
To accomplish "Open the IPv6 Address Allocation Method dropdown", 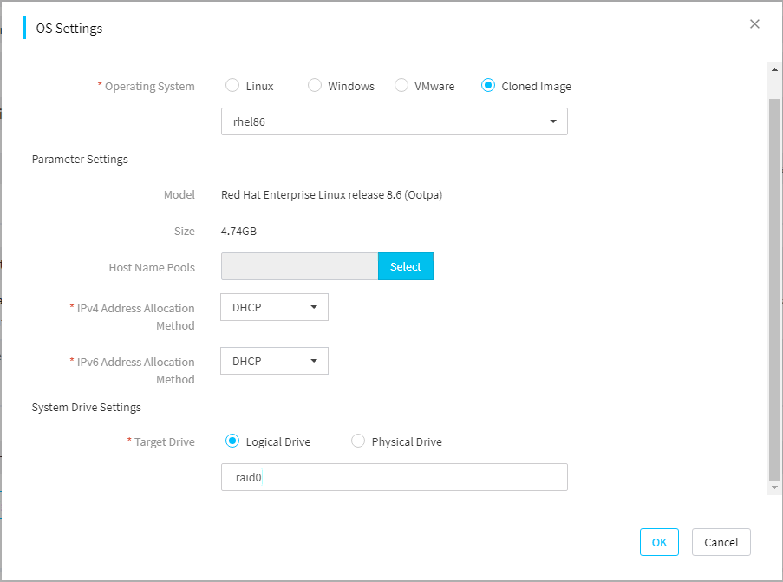I will 274,361.
